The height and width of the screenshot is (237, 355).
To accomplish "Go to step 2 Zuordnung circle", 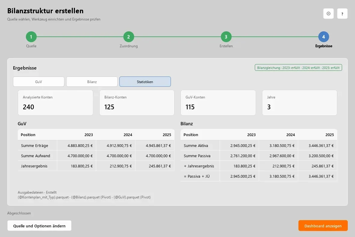I will [128, 37].
